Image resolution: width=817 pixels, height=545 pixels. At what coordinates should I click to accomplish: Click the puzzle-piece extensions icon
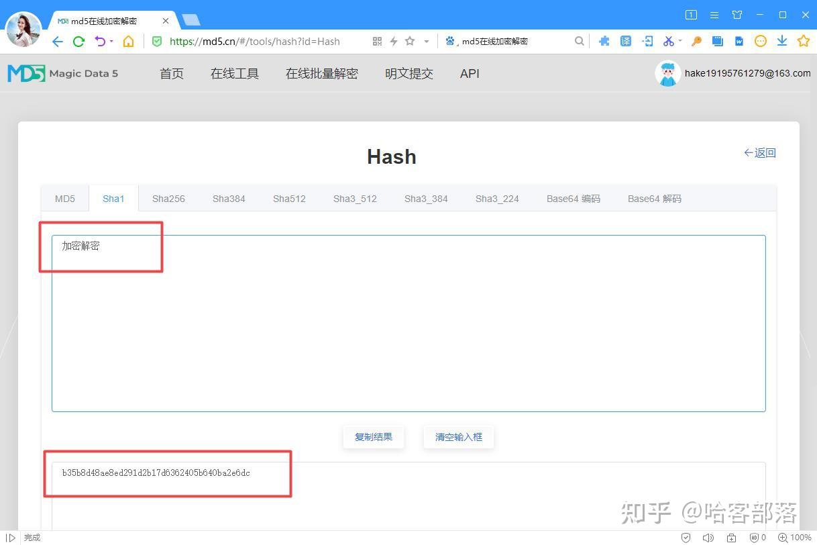pyautogui.click(x=604, y=41)
